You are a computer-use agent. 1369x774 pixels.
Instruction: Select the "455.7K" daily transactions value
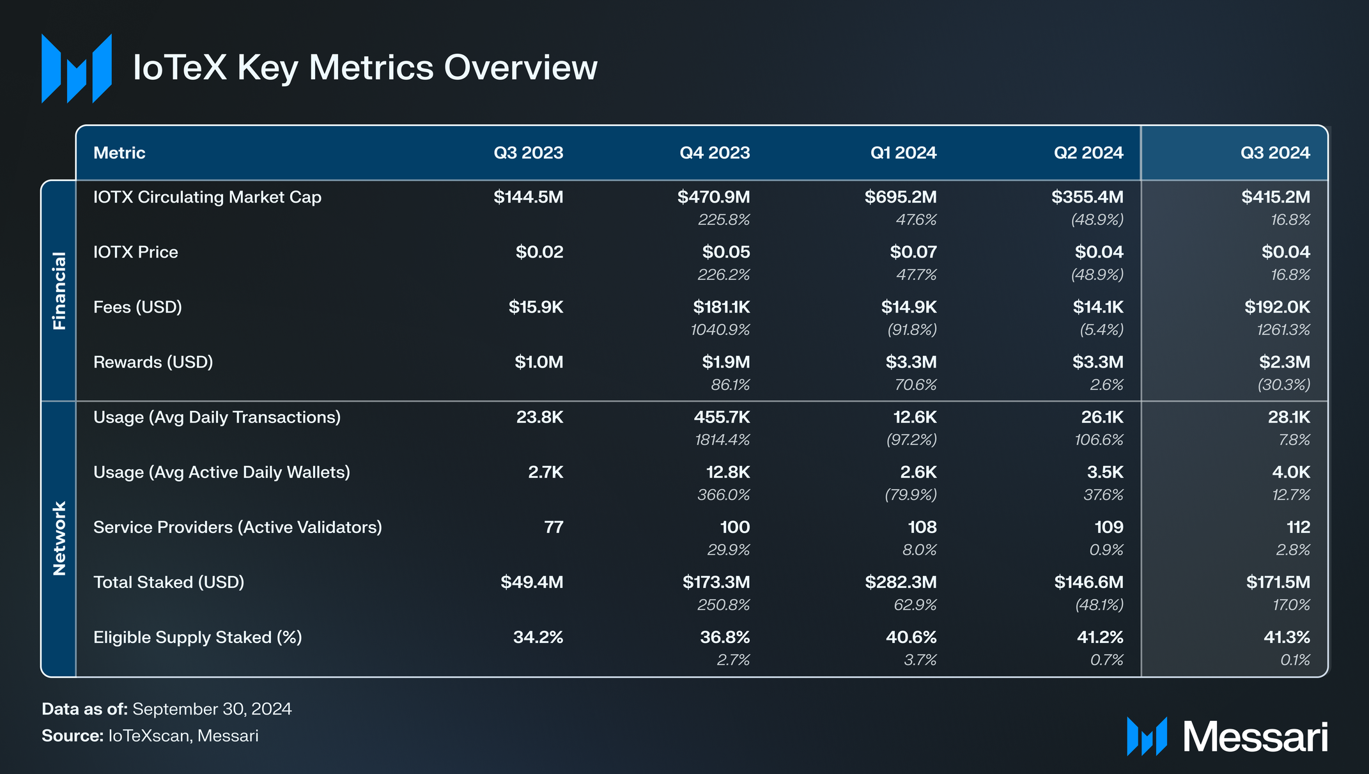(722, 417)
